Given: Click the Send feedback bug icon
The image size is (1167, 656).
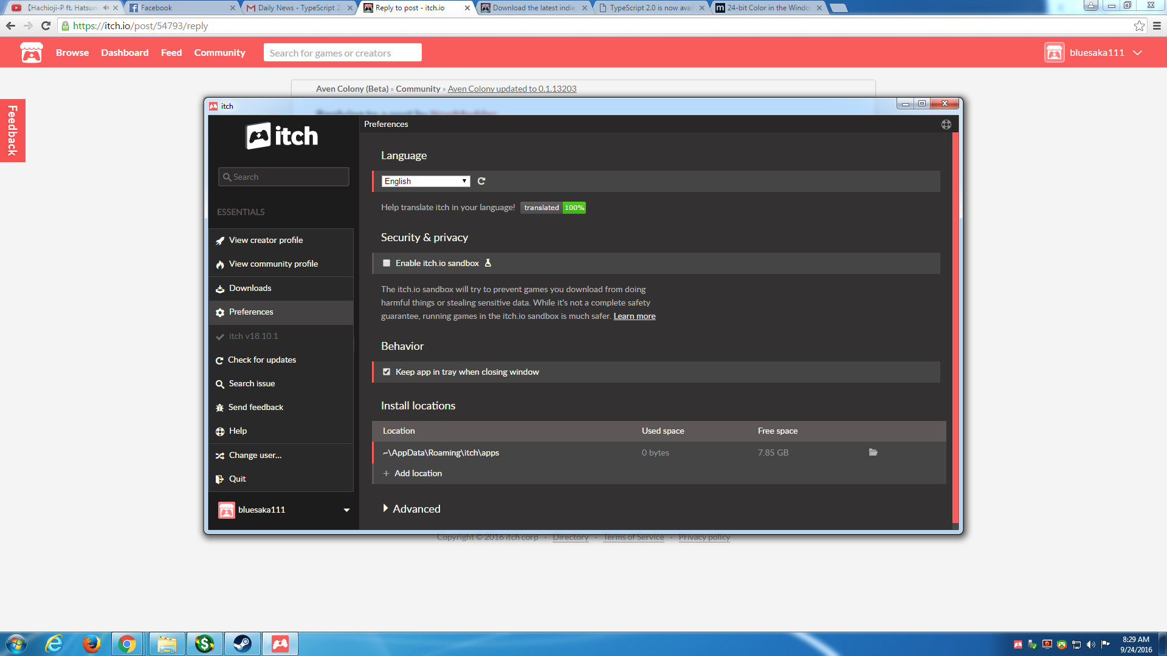Looking at the screenshot, I should coord(220,408).
